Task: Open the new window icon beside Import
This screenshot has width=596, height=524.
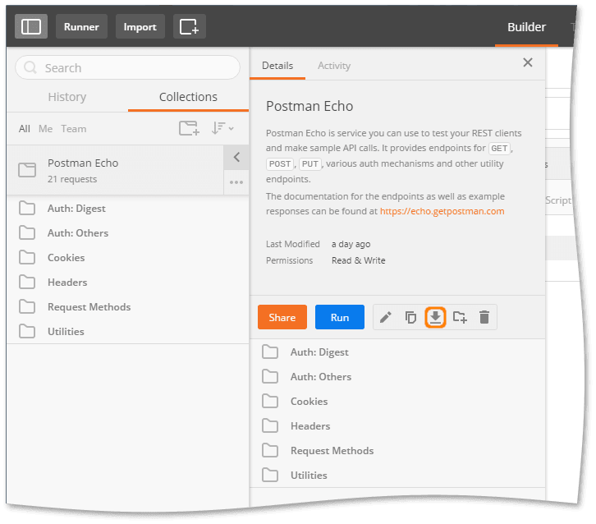Action: [x=190, y=26]
